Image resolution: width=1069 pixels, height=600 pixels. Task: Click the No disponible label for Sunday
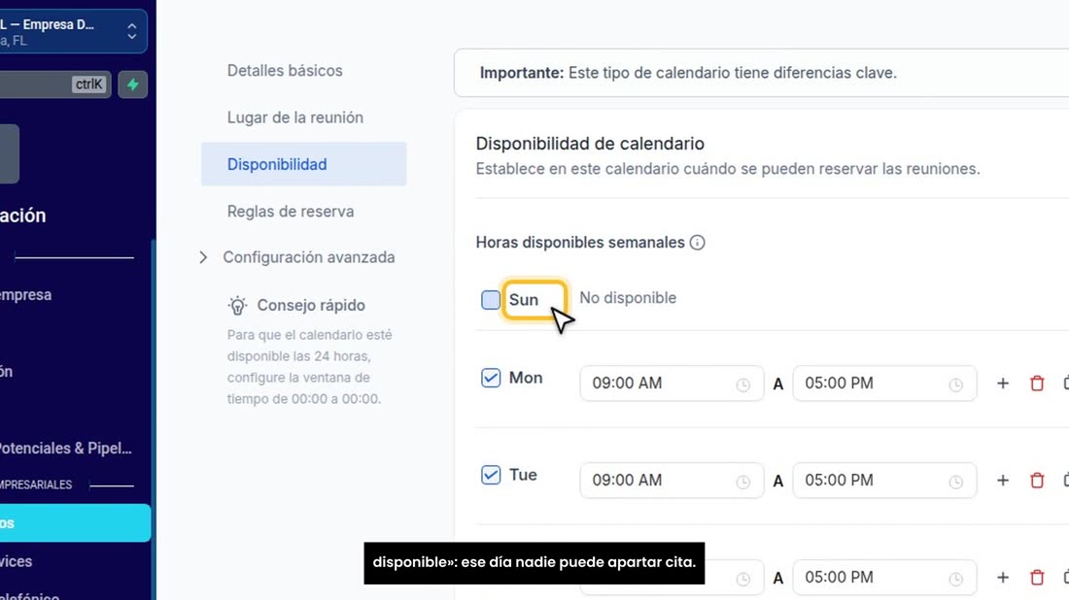pyautogui.click(x=628, y=298)
